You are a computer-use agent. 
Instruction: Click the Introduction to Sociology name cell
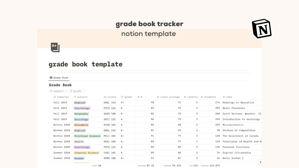coord(241,119)
